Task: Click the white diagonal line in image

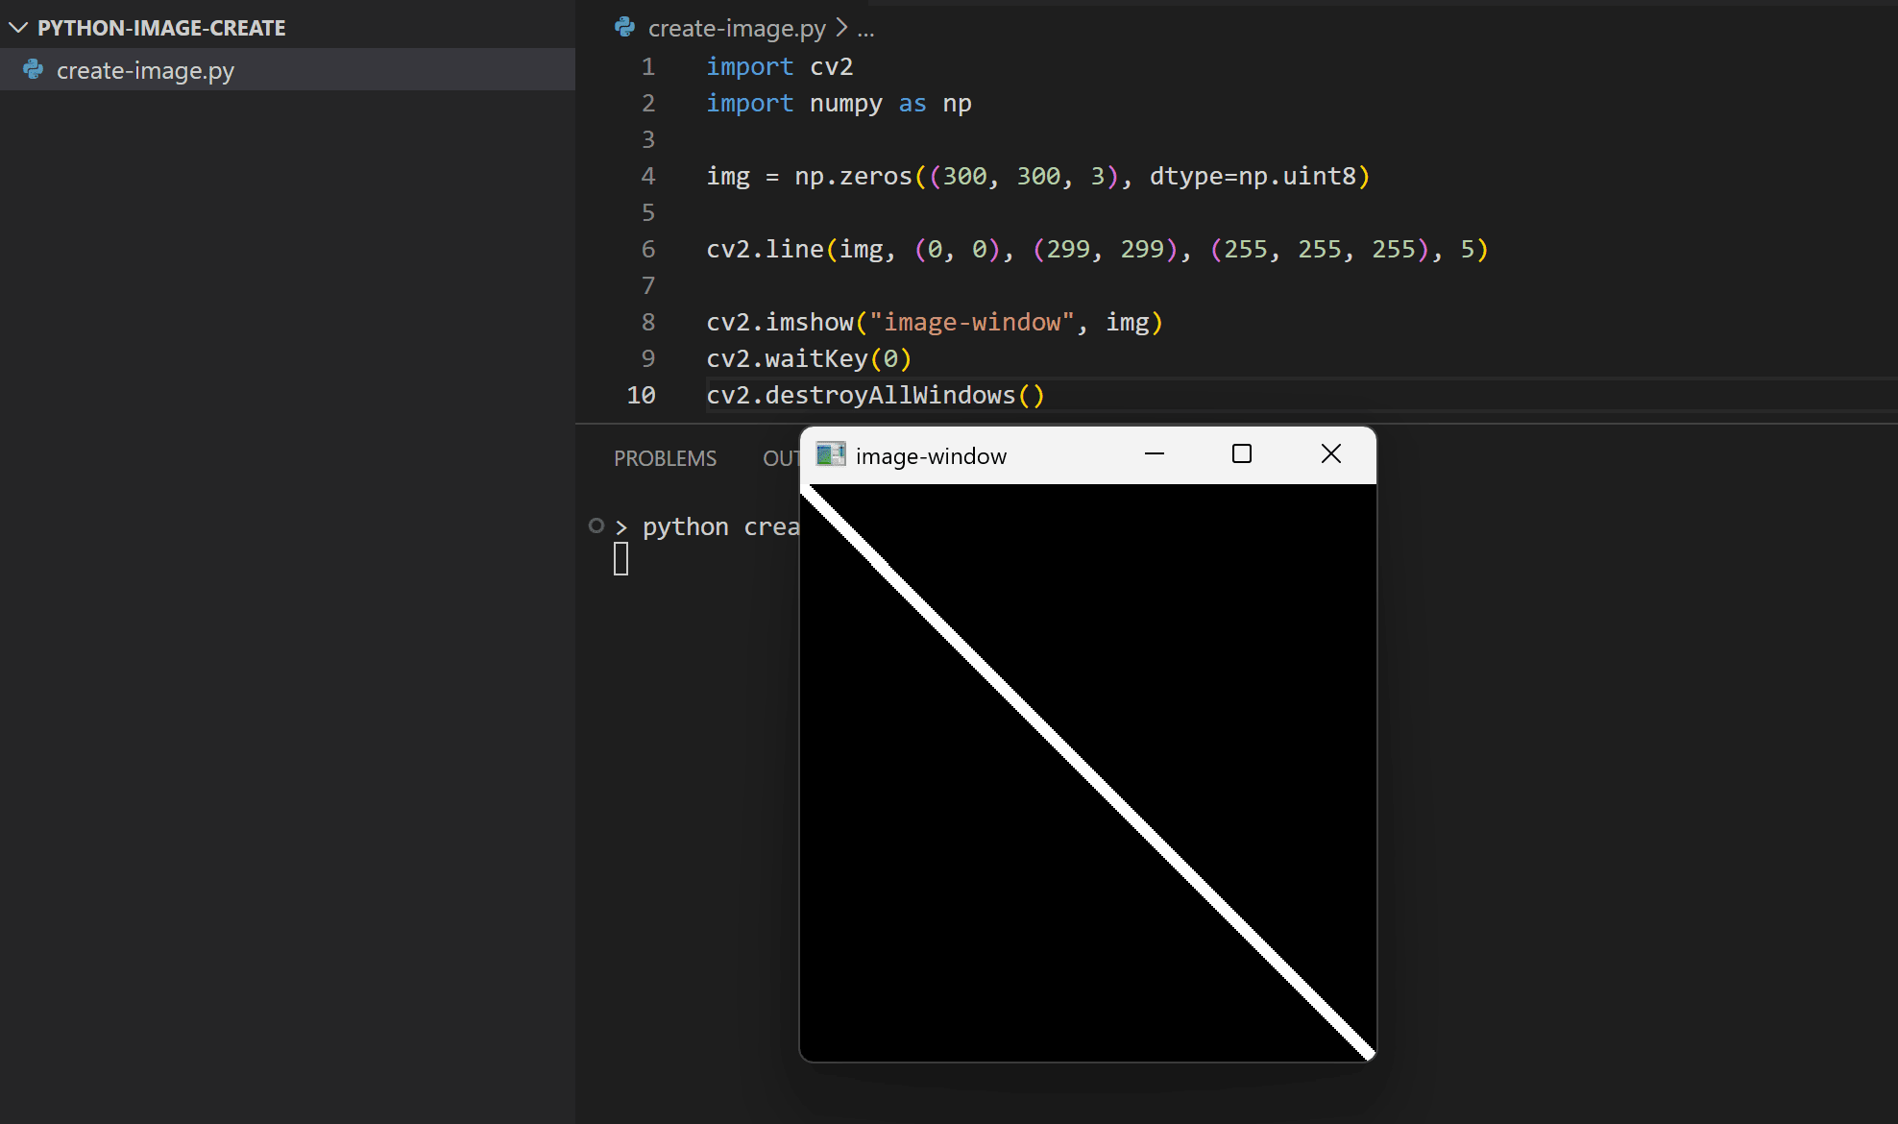Action: pyautogui.click(x=1088, y=772)
